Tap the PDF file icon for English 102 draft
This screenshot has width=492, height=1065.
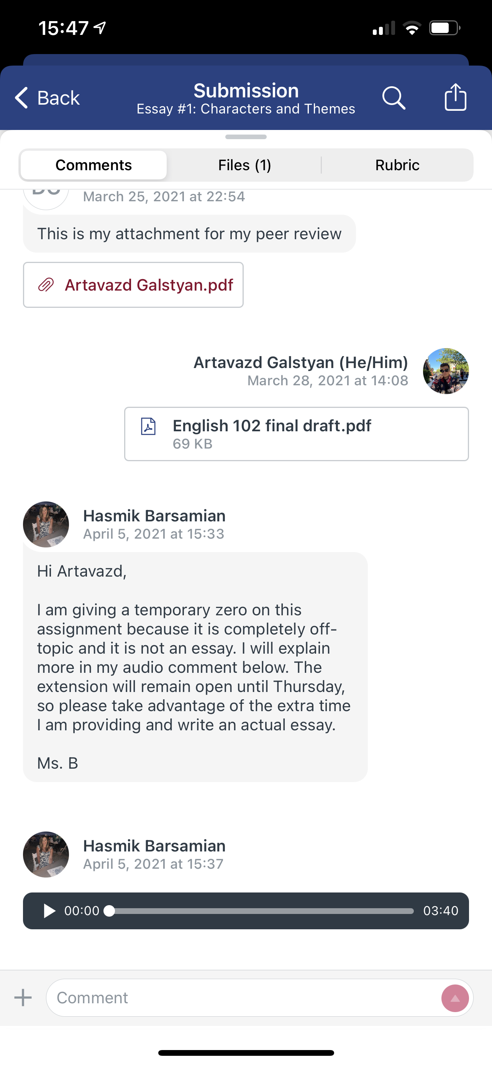click(148, 426)
